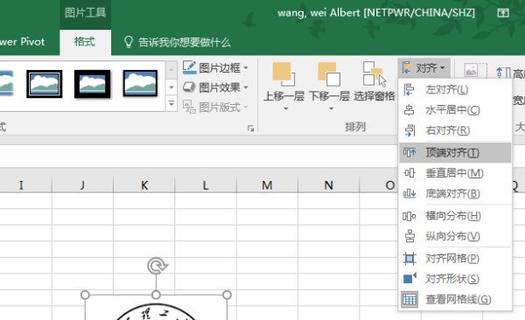Click the account name wang, wei Albert
Screen dimensions: 525x320
click(x=376, y=13)
